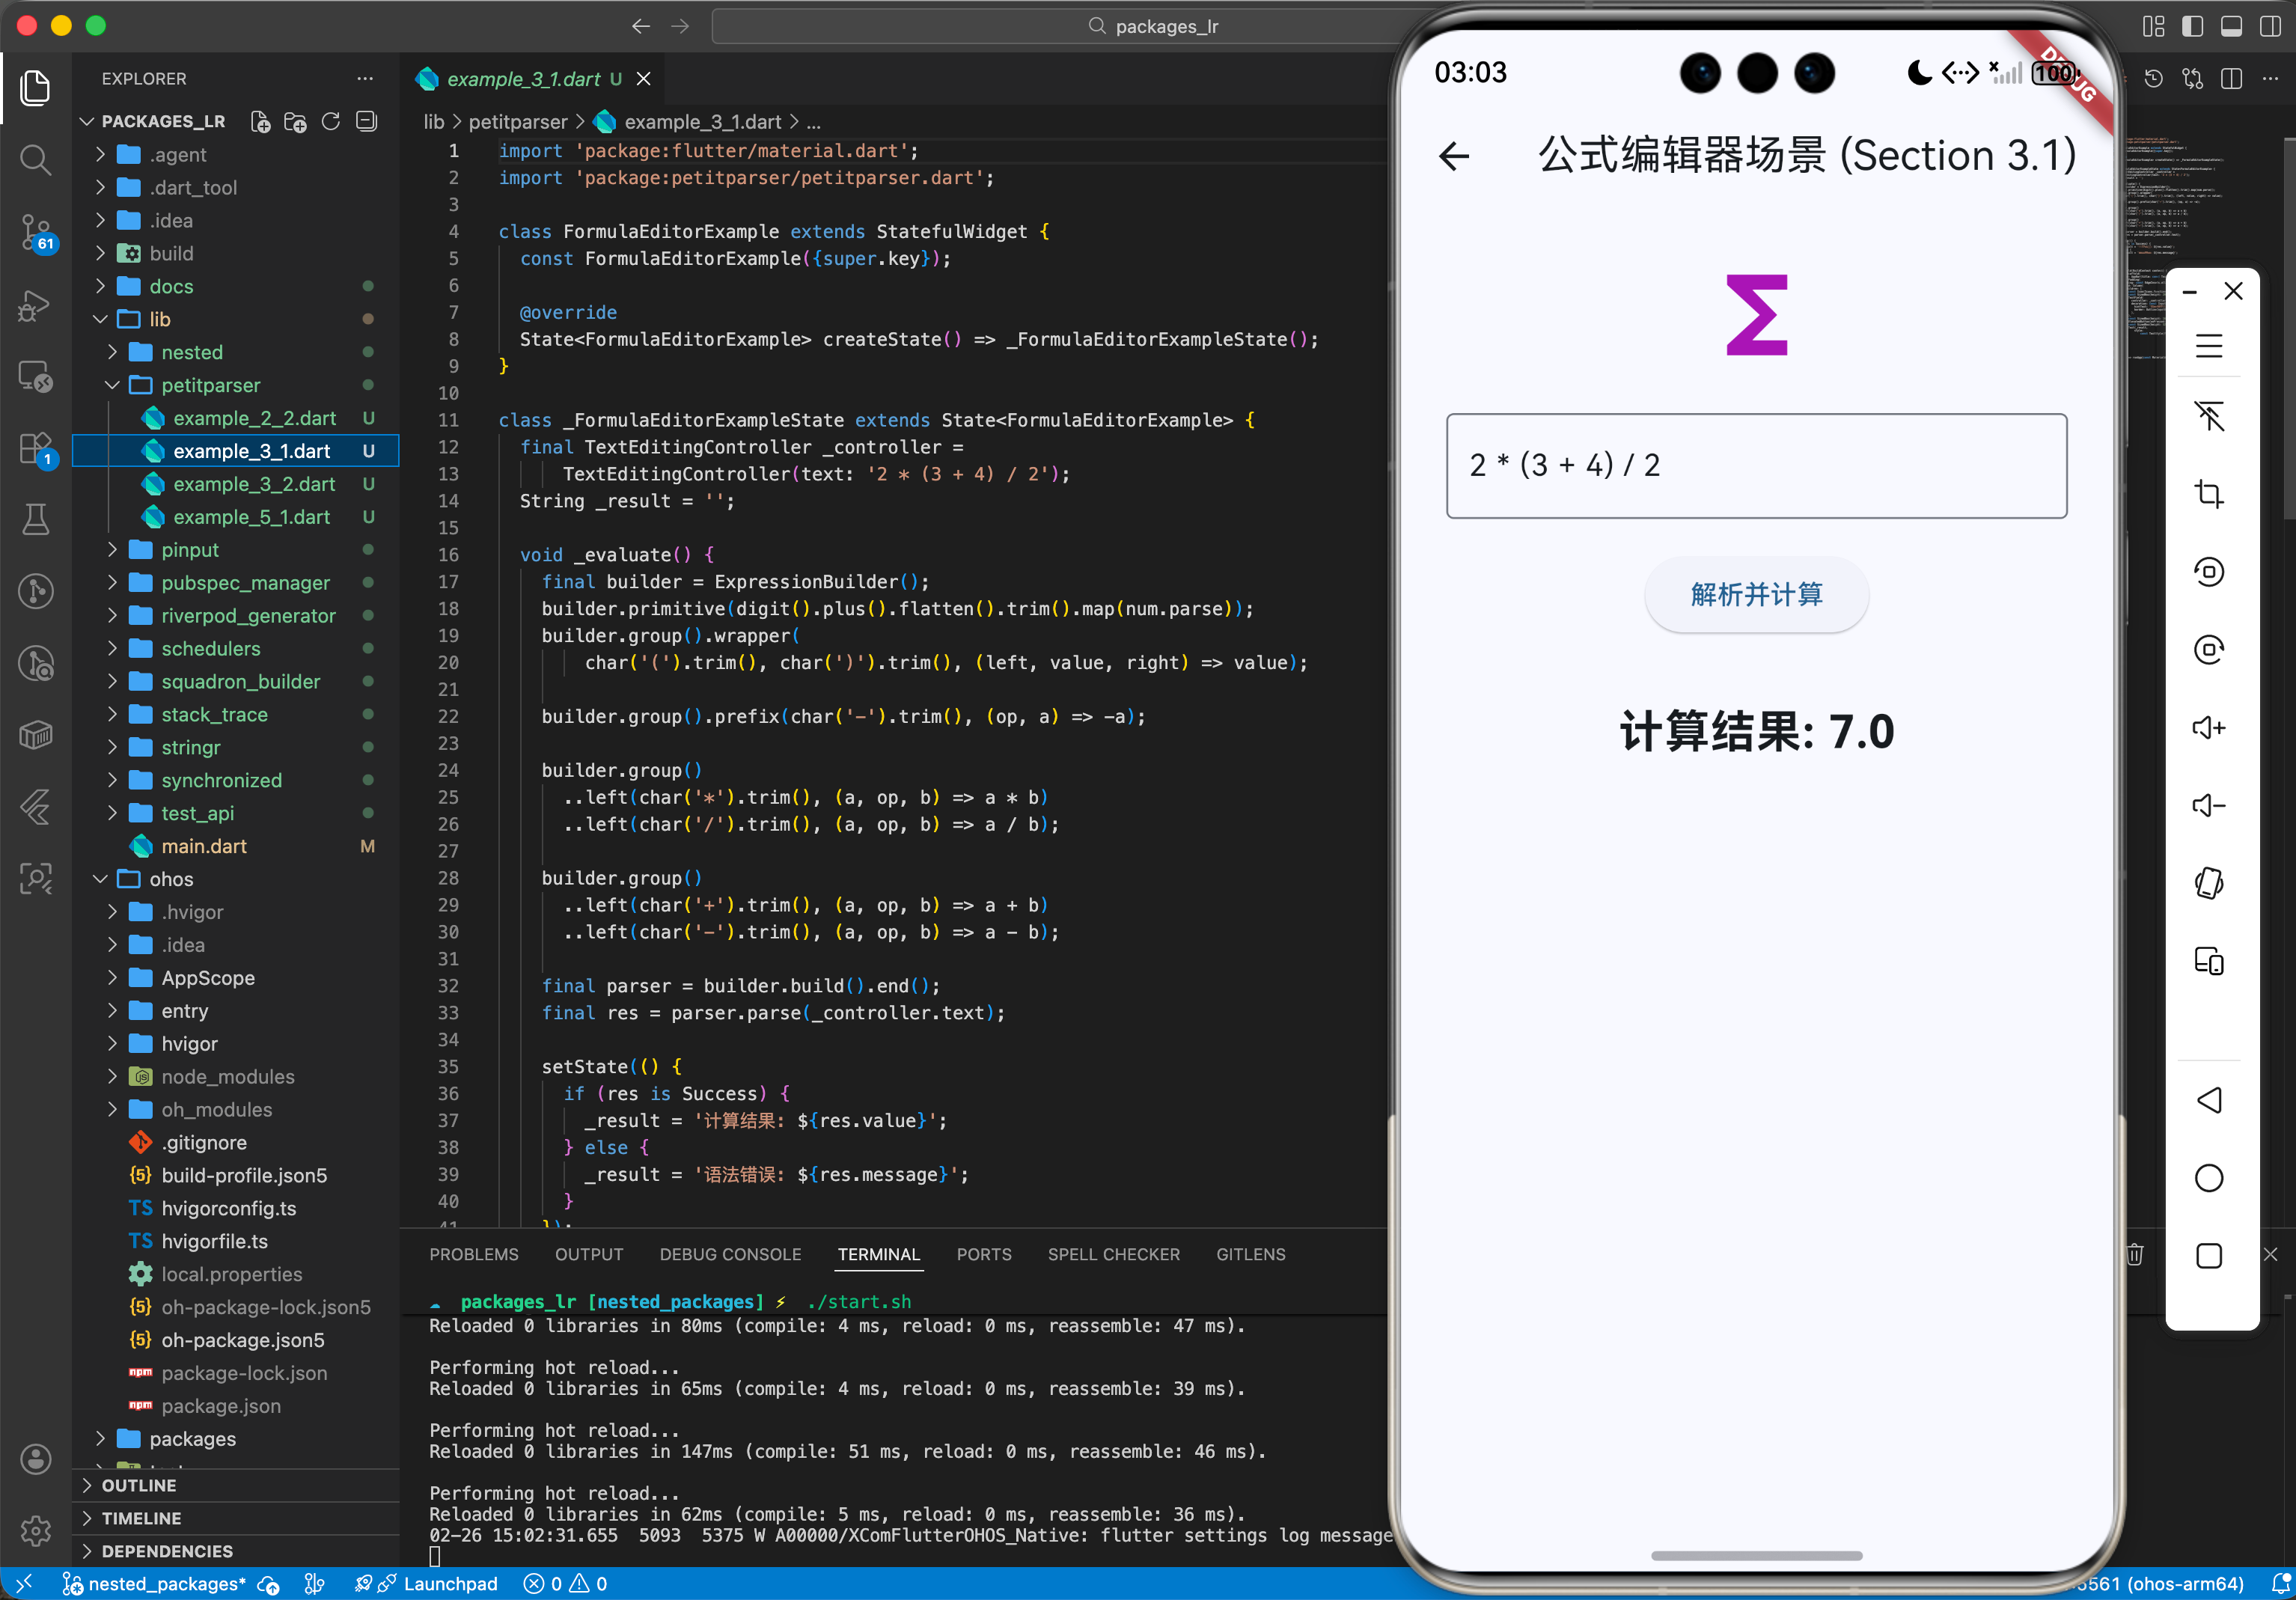The image size is (2296, 1600).
Task: Open build-profile.json5 in file tree
Action: point(244,1175)
